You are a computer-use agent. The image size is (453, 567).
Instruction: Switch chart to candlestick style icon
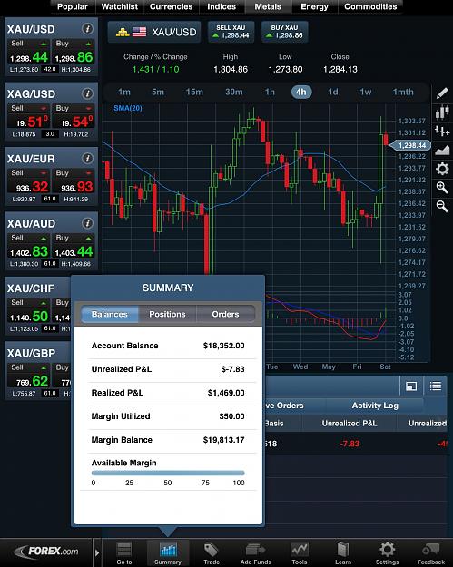[442, 112]
